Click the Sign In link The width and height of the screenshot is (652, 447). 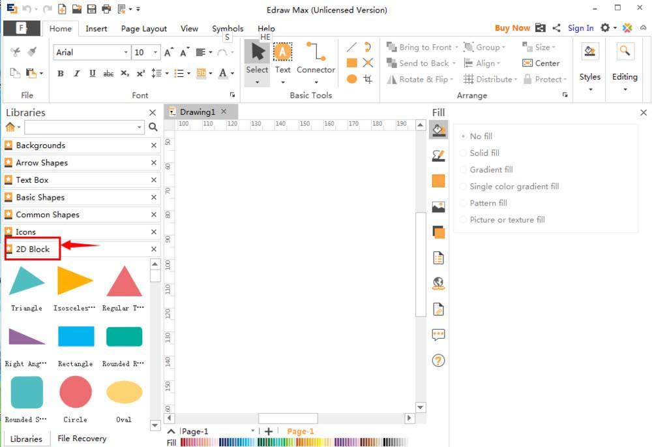coord(580,28)
